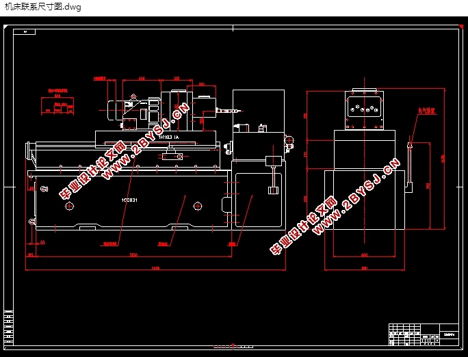
Task: Click the 电气装置 annotation in the side view
Action: pos(427,111)
